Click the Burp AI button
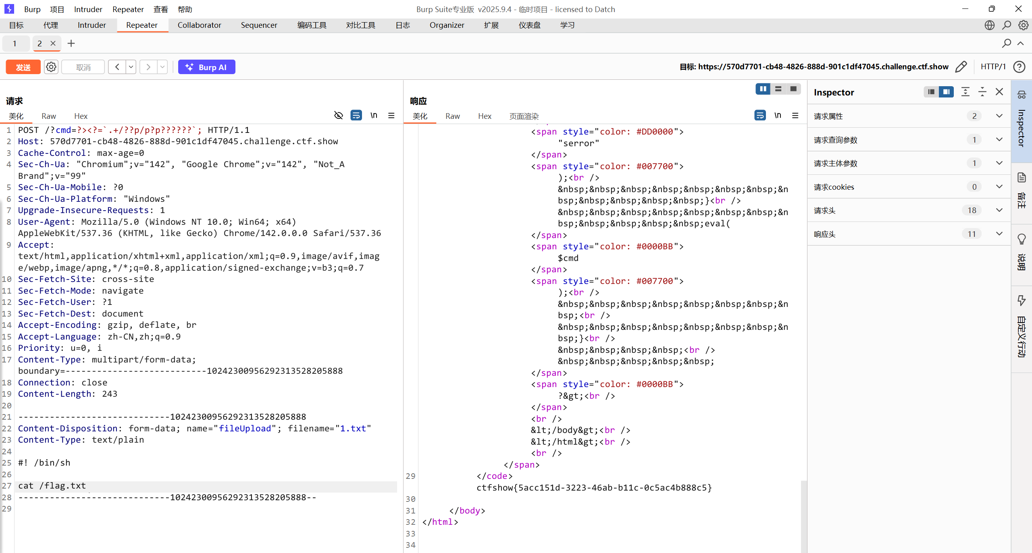Viewport: 1032px width, 553px height. (x=206, y=67)
